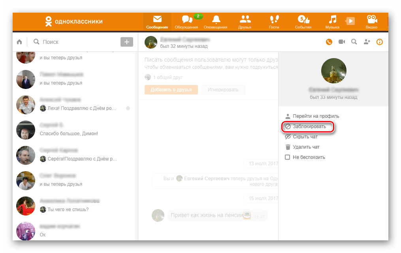Add participant to the chat
Screen dimensions: 401x253
pos(367,42)
